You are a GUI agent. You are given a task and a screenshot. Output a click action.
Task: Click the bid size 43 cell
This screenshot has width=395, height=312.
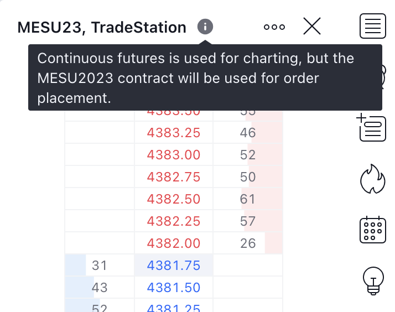[100, 288]
